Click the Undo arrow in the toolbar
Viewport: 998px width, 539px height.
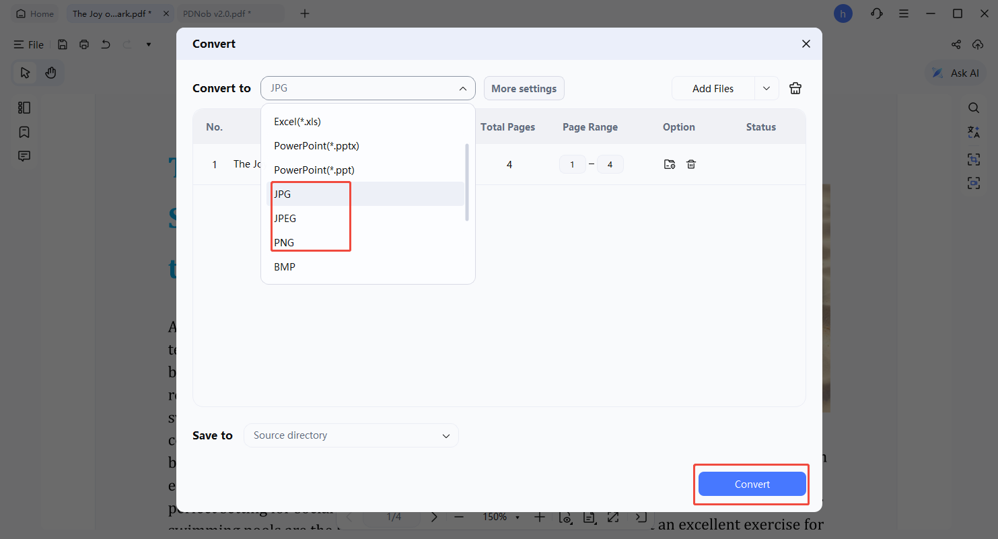click(x=105, y=44)
